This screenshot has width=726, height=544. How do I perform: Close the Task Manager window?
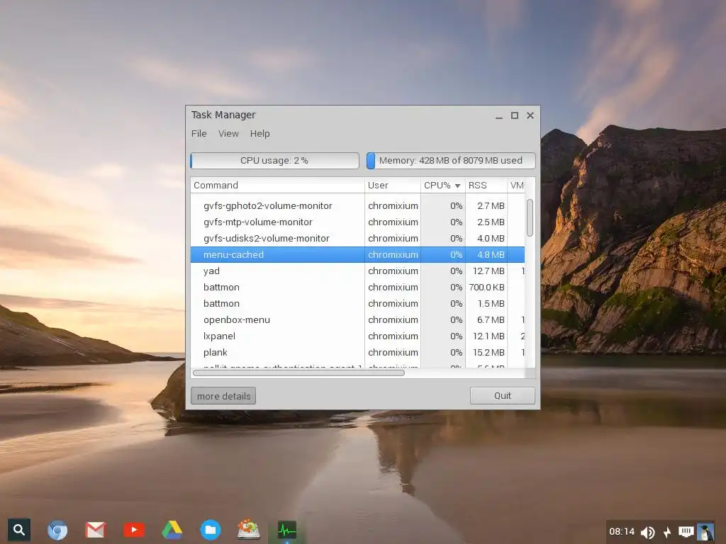(530, 115)
